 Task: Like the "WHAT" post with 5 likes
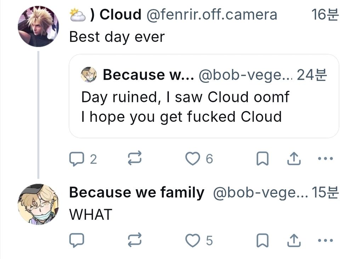coord(193,241)
